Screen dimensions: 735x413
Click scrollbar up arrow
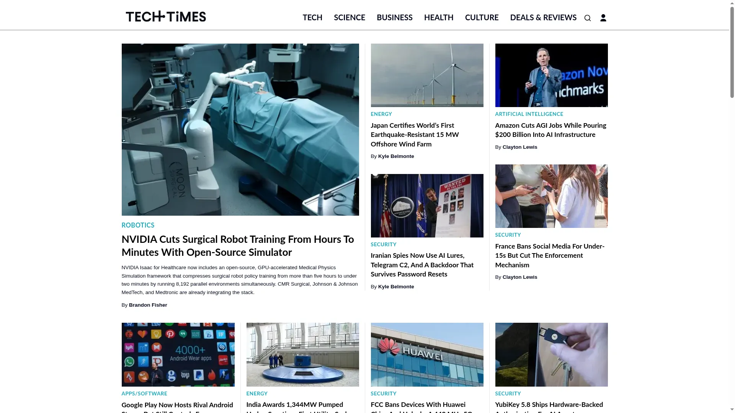(732, 3)
